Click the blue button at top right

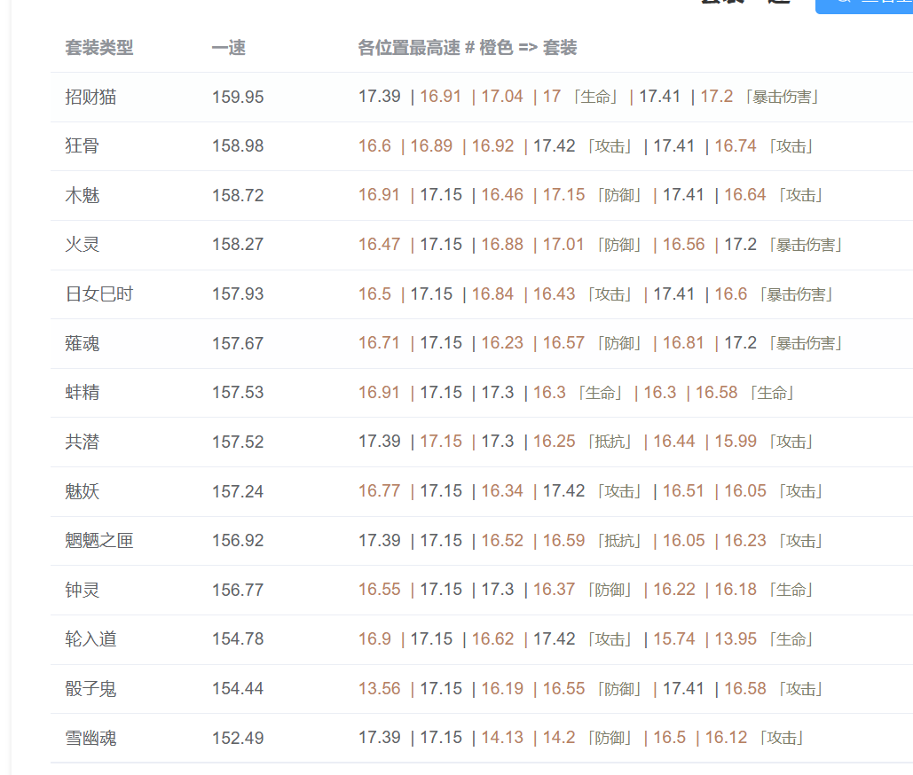864,4
